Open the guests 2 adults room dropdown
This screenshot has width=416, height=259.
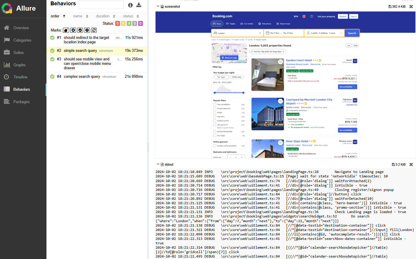pos(324,33)
